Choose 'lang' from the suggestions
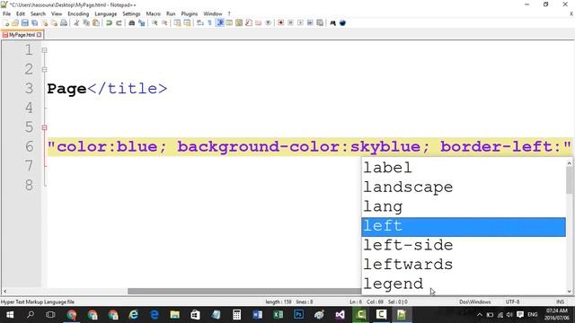Image resolution: width=575 pixels, height=323 pixels. (x=464, y=207)
